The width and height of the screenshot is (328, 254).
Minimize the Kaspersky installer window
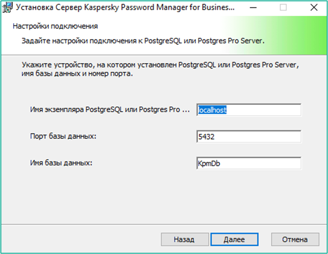point(253,8)
